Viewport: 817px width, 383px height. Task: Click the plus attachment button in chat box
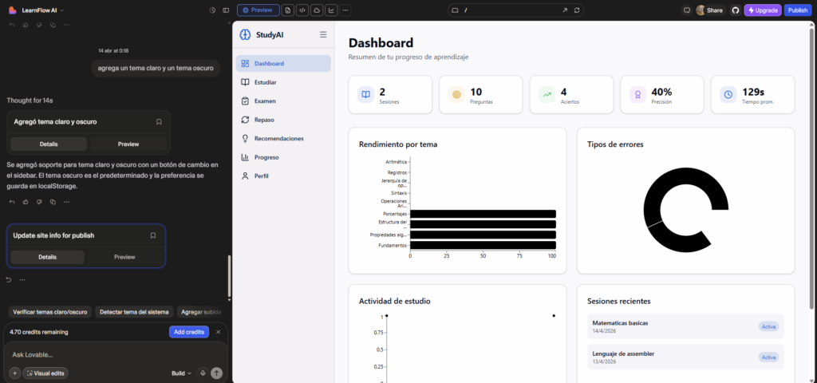14,373
